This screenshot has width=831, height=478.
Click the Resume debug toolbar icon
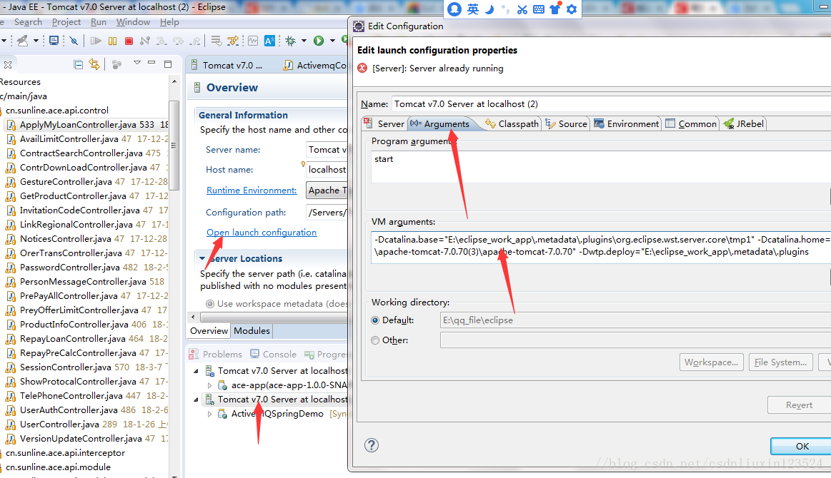point(96,41)
